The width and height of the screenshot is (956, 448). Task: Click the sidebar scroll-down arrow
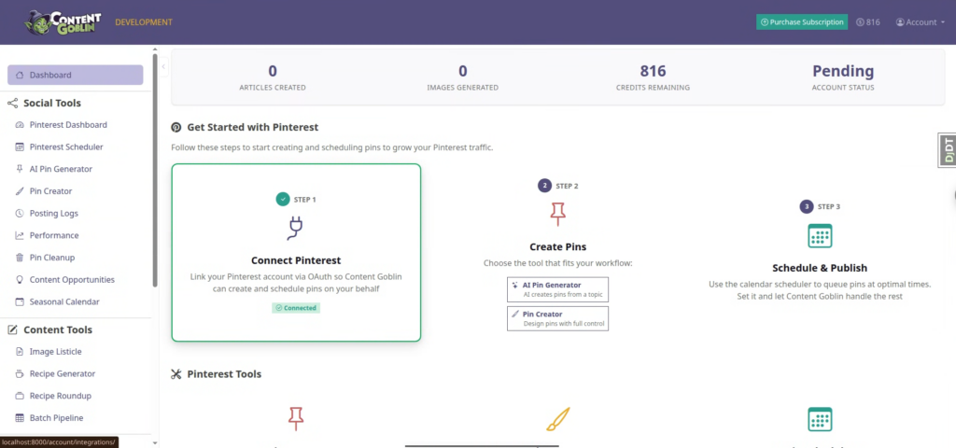click(x=154, y=443)
